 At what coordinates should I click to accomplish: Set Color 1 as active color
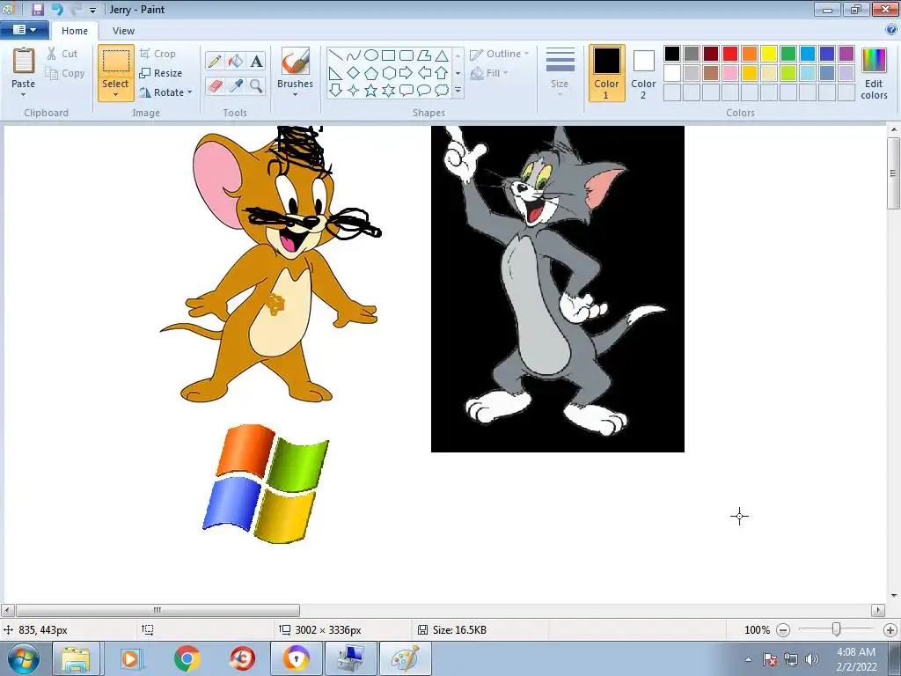coord(607,73)
